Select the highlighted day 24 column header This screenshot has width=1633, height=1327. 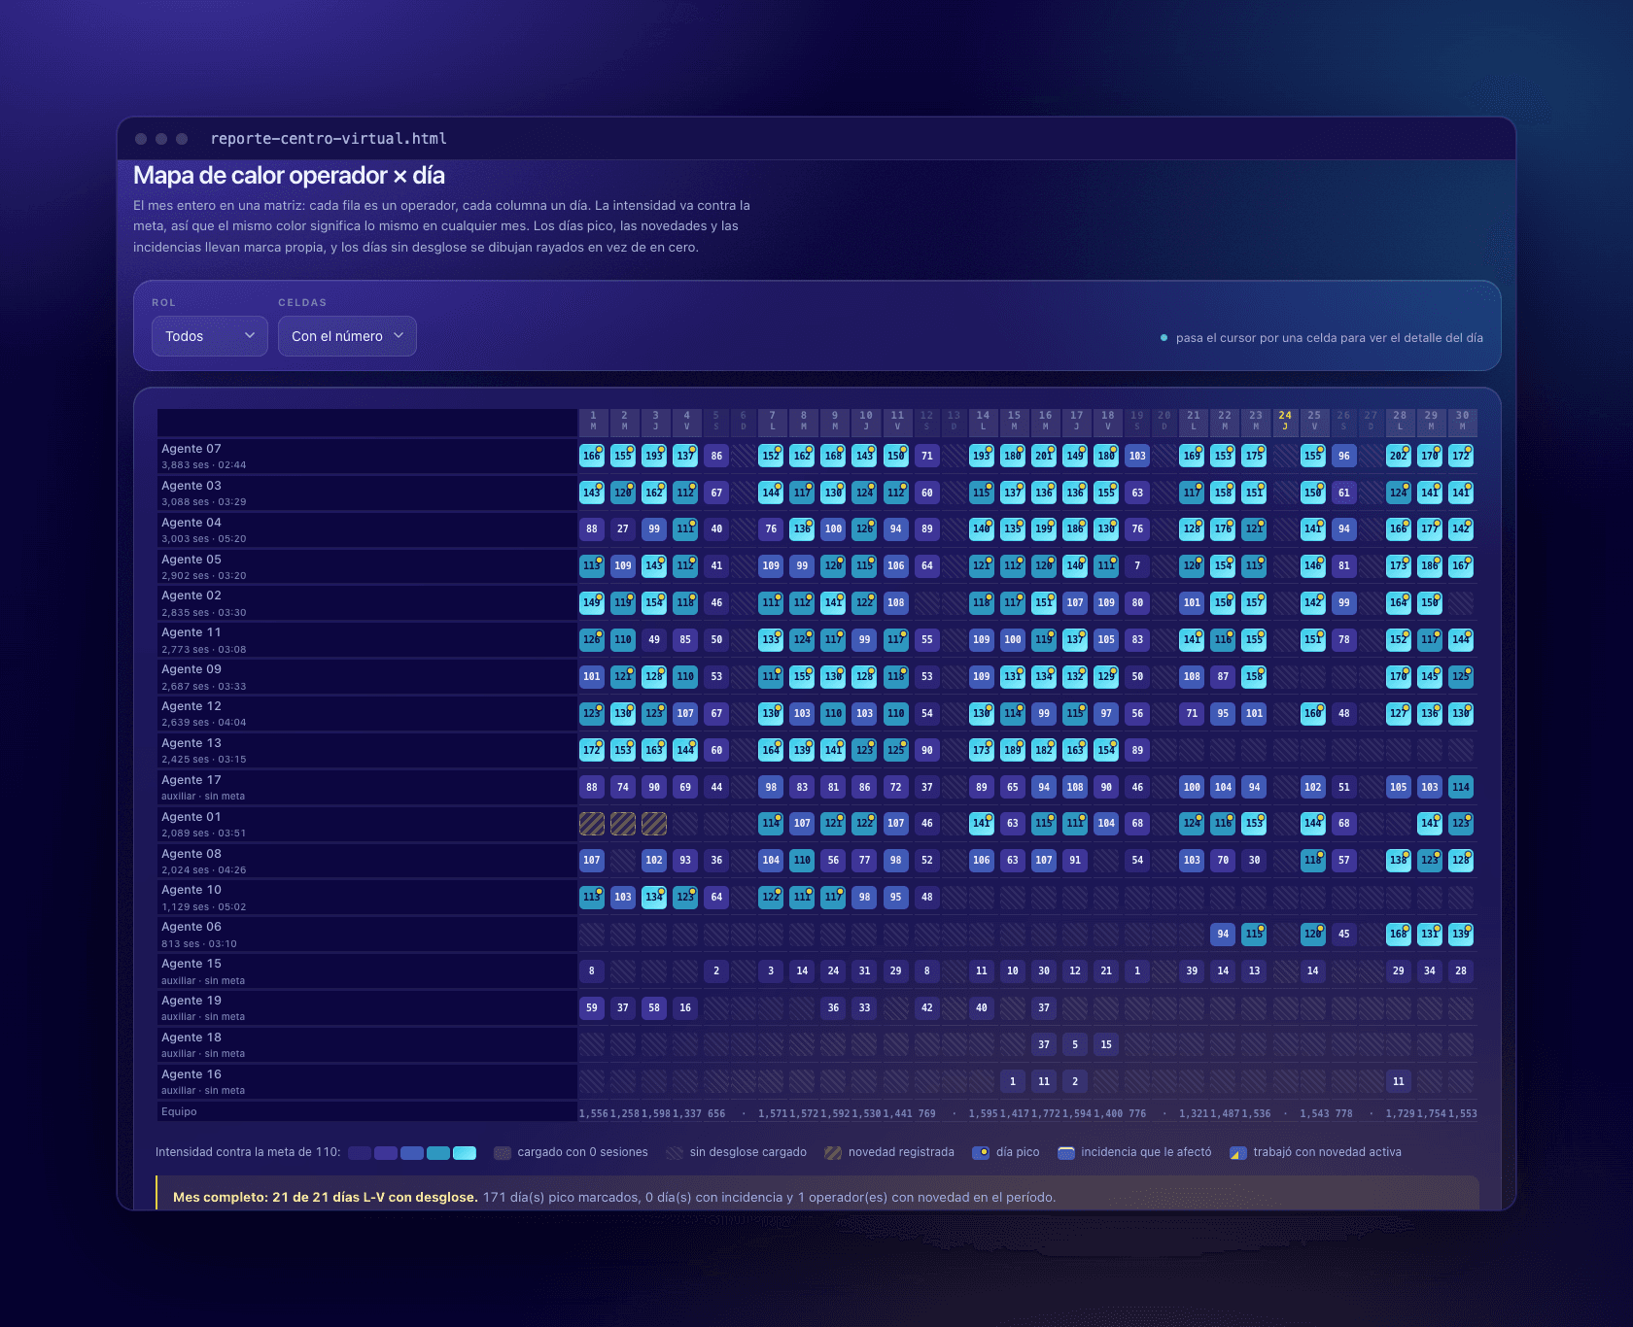pos(1285,421)
